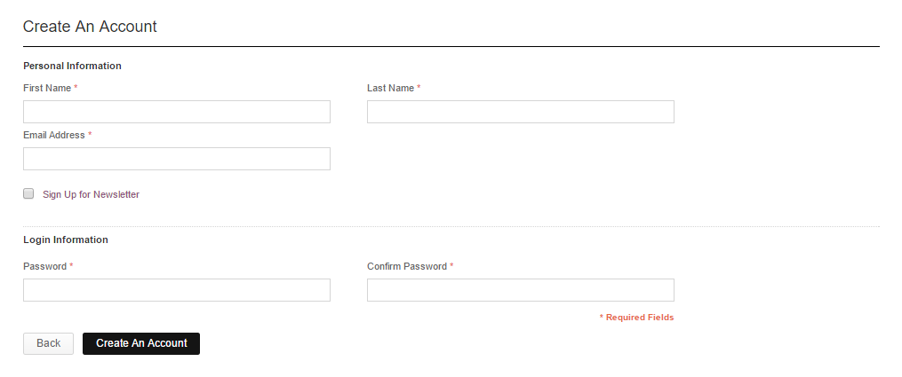
Task: Focus the Last Name input box
Action: [x=520, y=112]
